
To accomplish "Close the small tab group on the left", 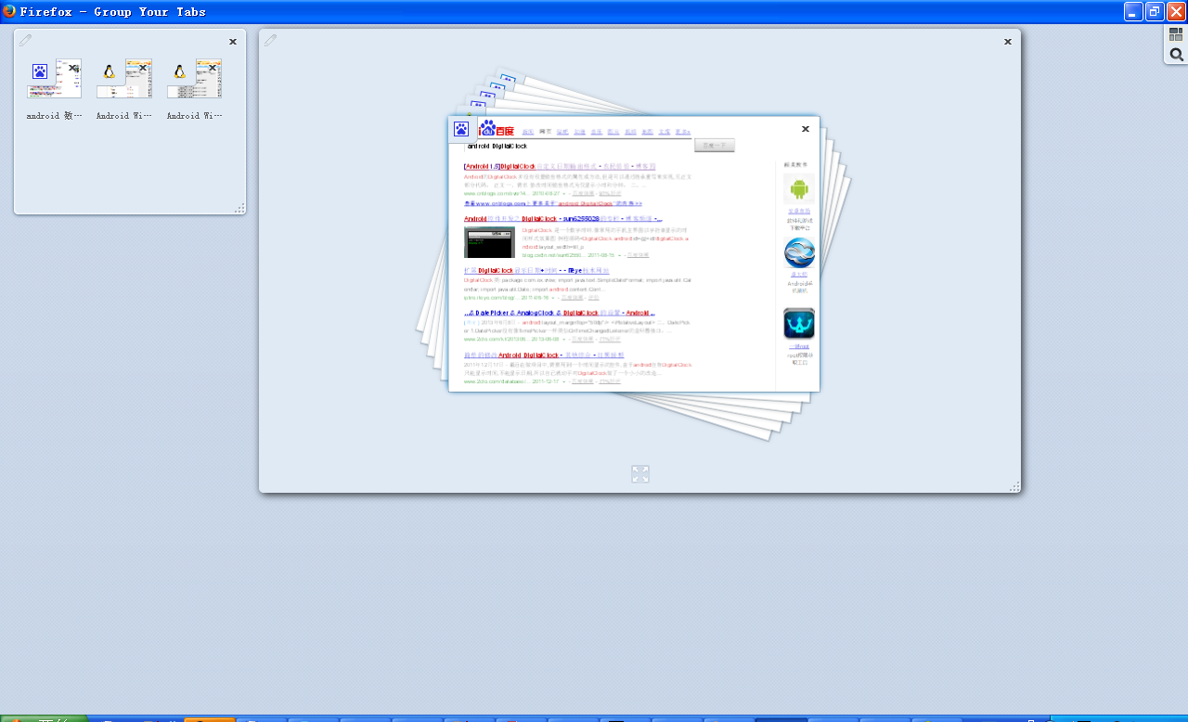I will click(233, 41).
